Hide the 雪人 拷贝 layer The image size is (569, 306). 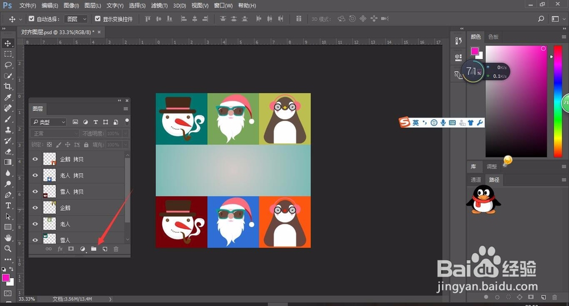pos(35,191)
